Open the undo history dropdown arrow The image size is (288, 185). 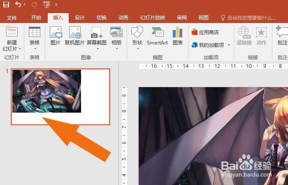coord(25,5)
